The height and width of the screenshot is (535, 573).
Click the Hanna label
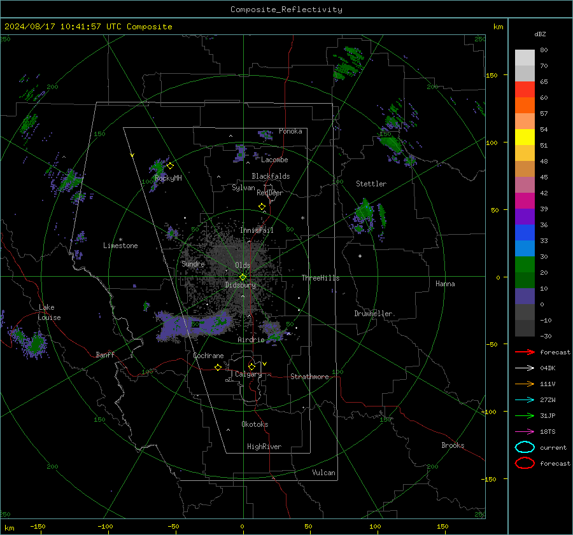[x=445, y=284]
